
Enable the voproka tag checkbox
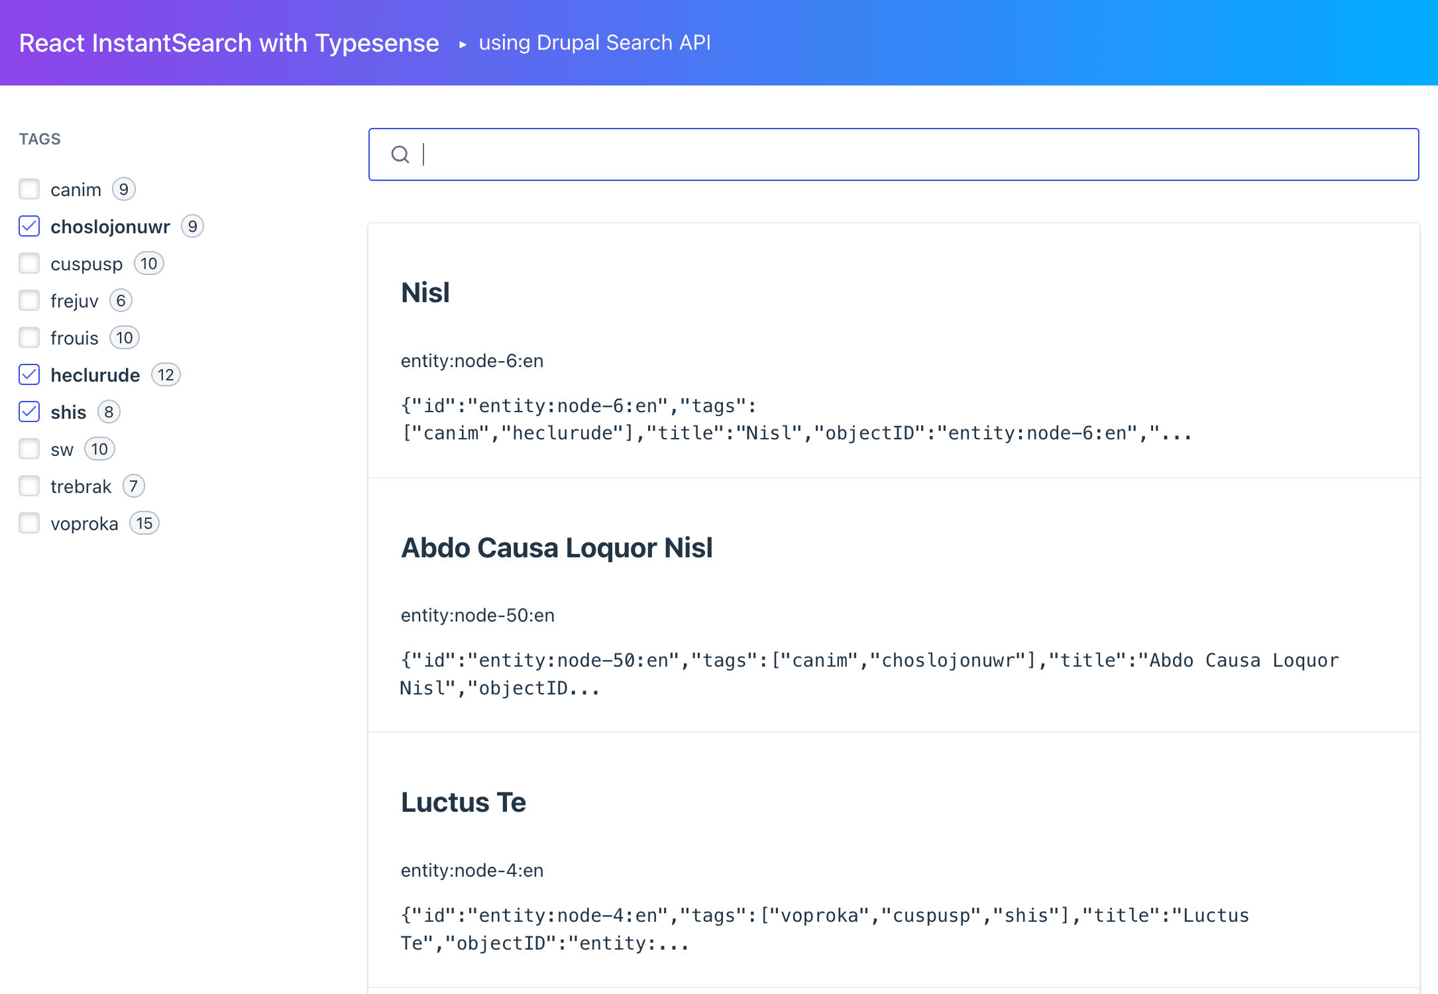coord(29,524)
